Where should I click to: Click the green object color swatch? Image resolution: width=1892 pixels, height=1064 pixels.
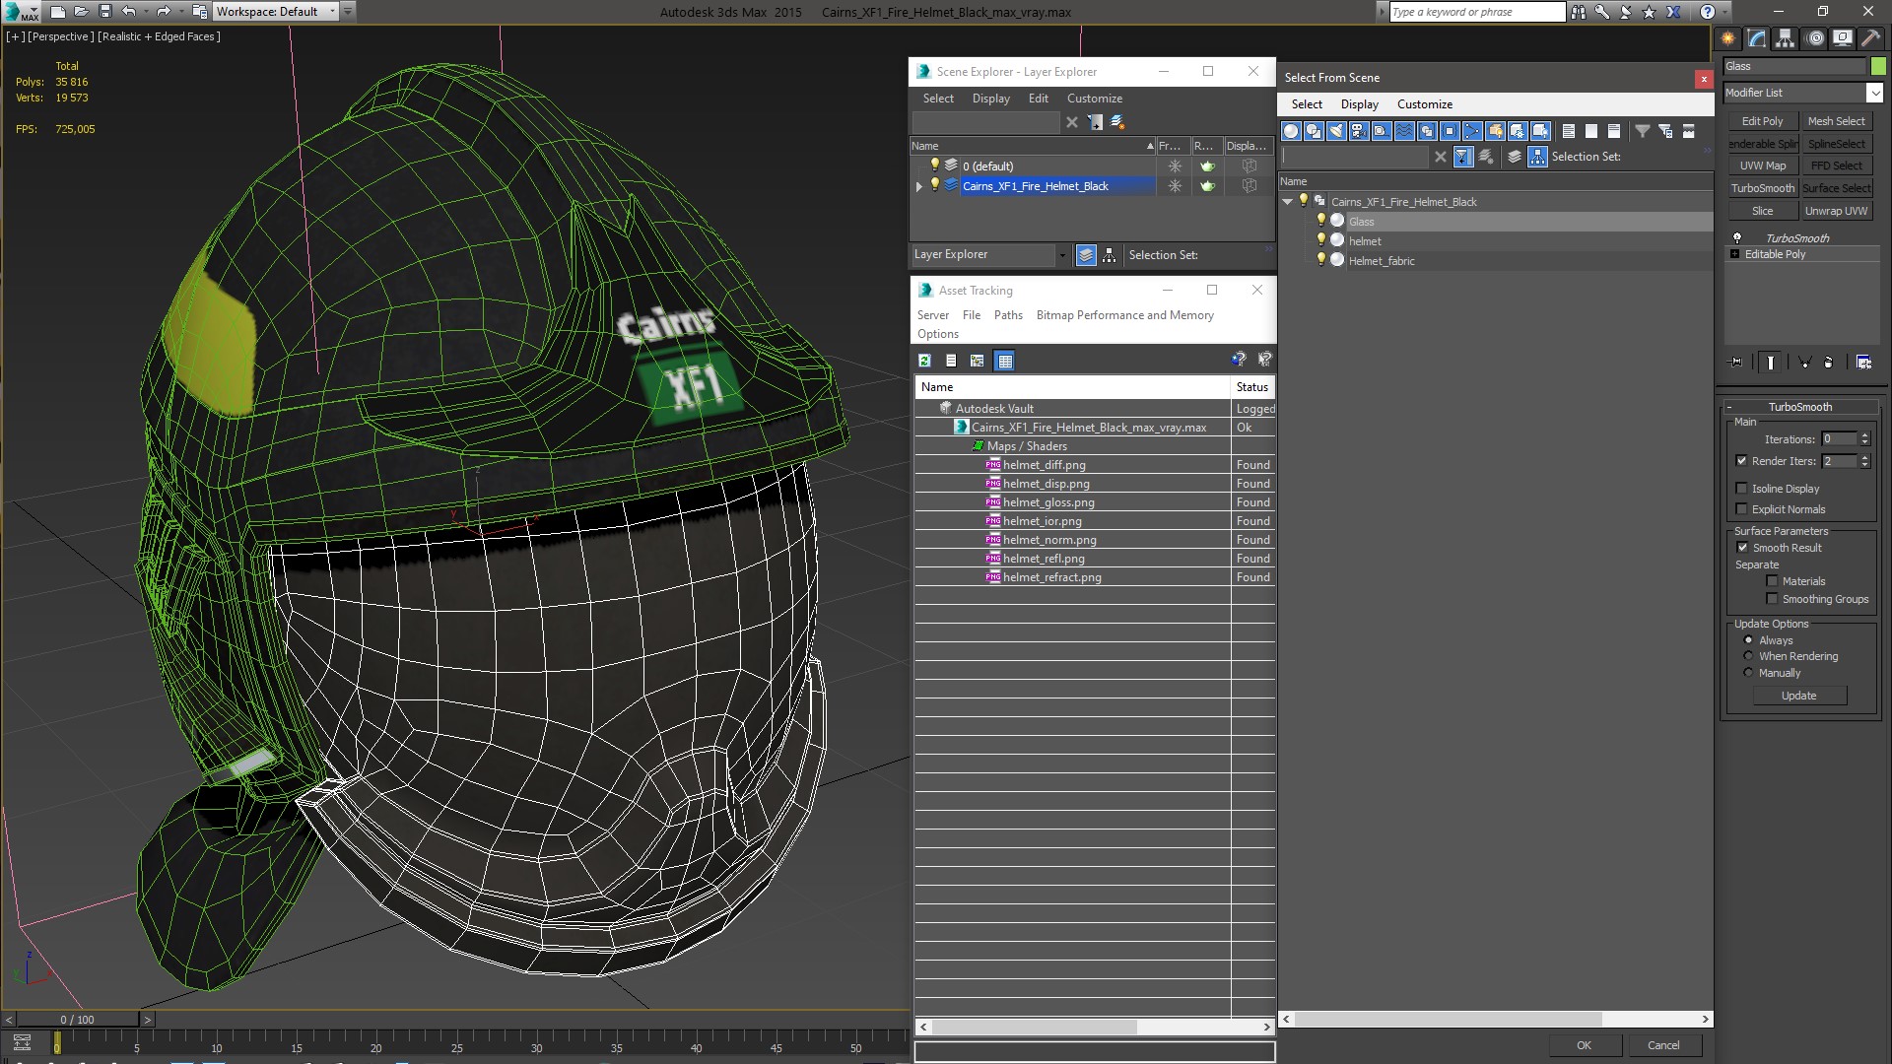tap(1877, 66)
